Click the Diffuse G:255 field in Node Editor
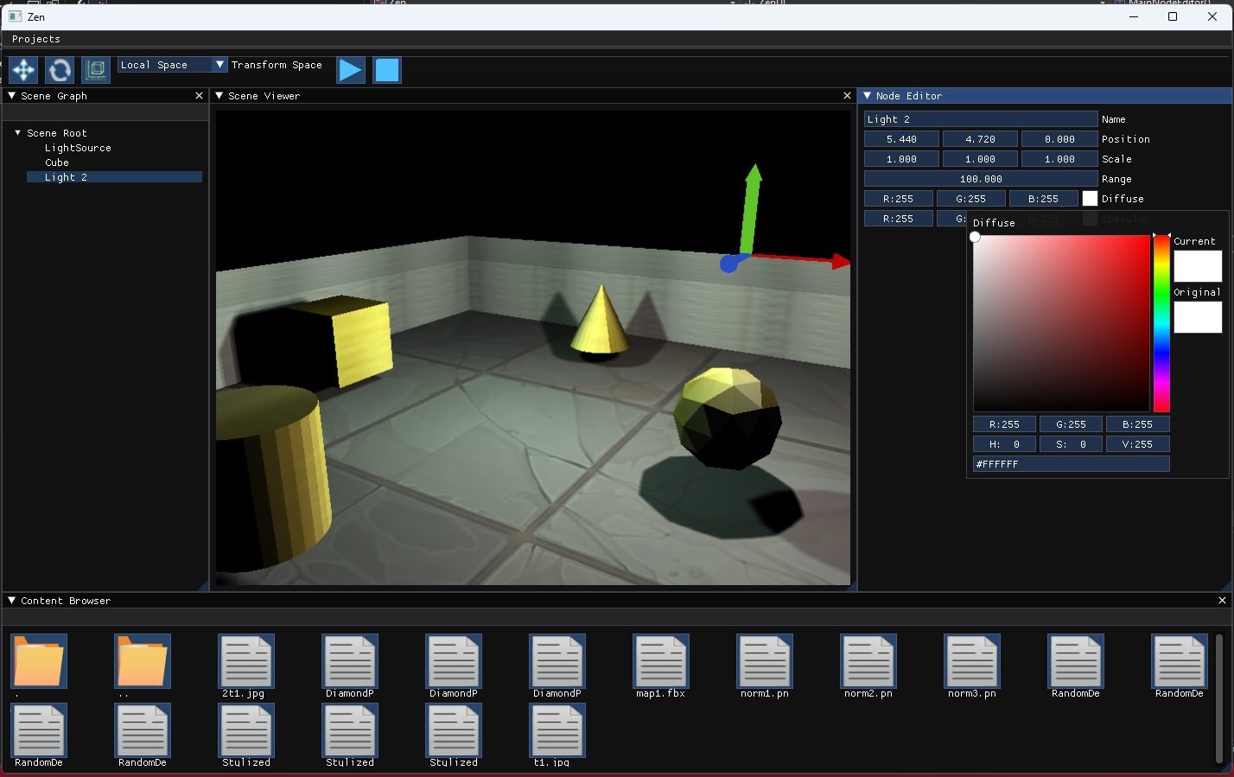 (x=970, y=199)
